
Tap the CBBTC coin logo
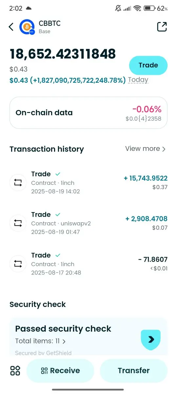coord(27,27)
